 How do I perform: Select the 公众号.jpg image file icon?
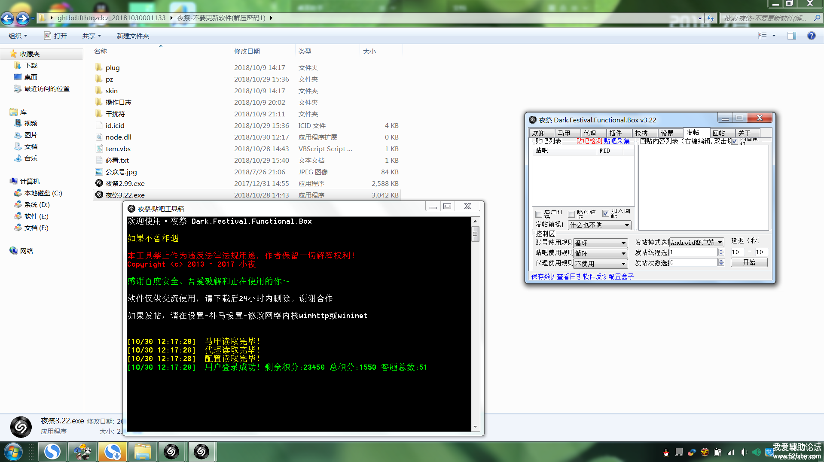click(99, 172)
